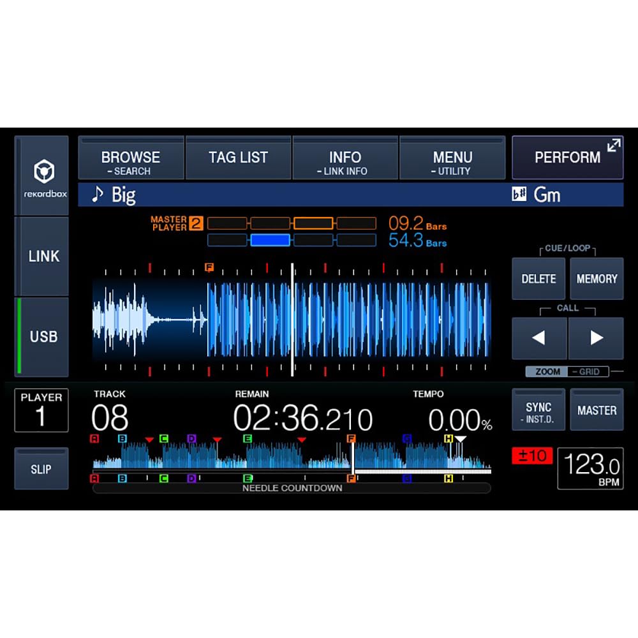
Task: Select the LINK source icon
Action: 43,256
